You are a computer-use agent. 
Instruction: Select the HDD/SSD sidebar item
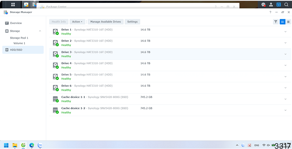(x=23, y=50)
